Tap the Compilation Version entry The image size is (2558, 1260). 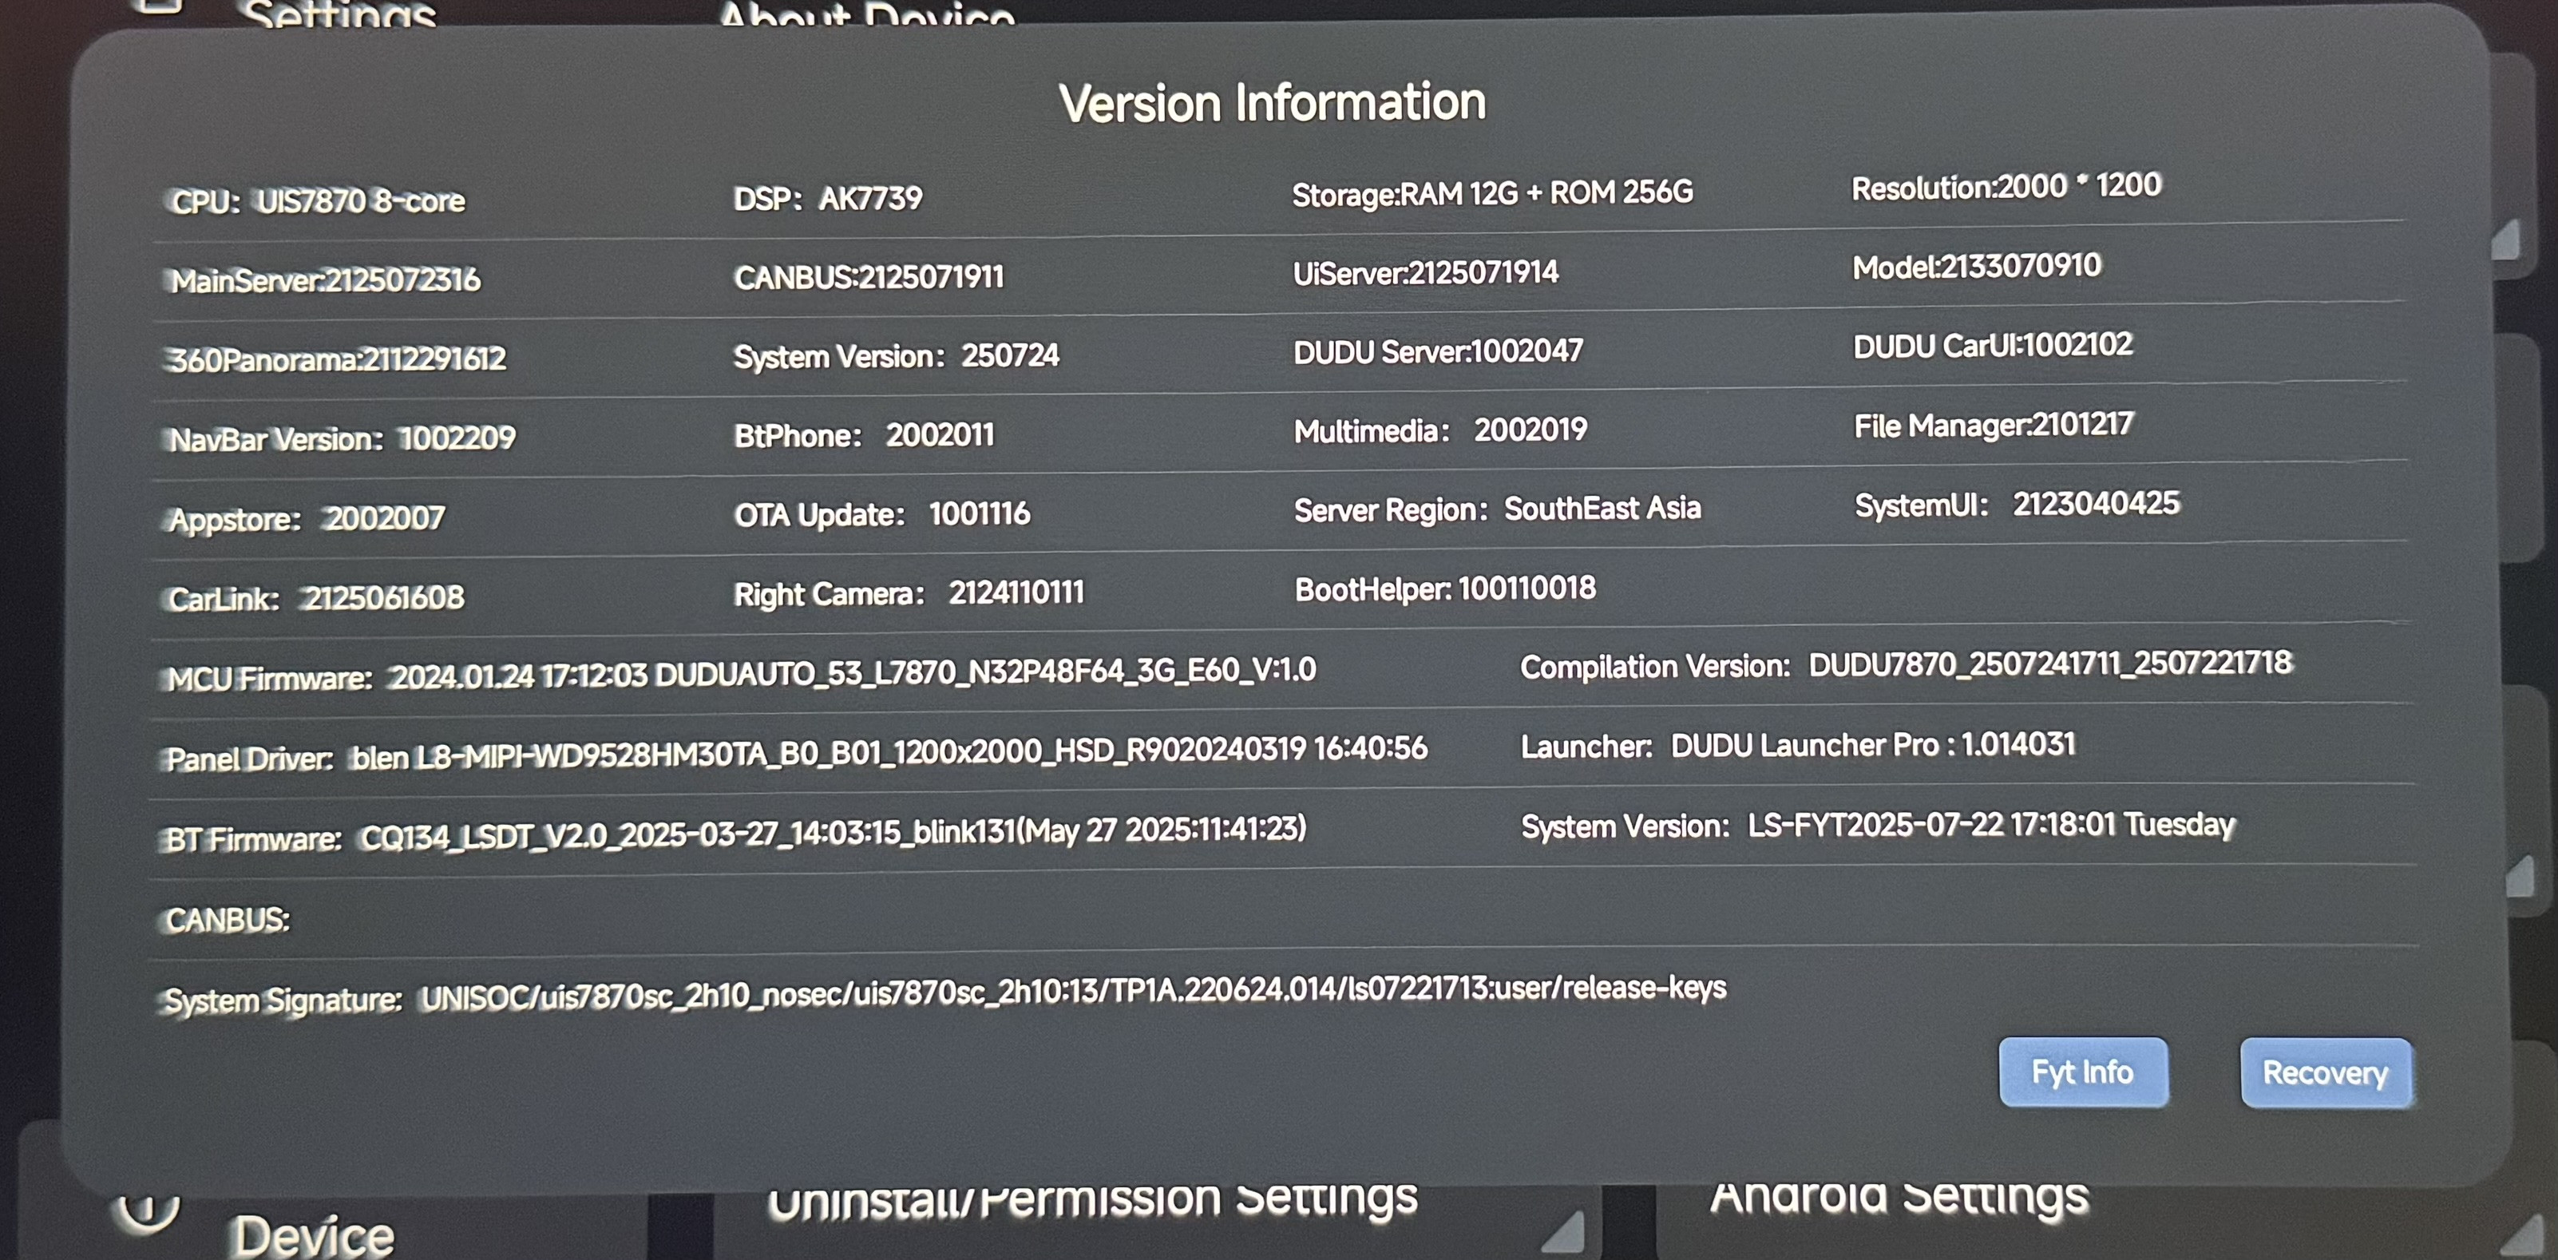(x=1906, y=664)
